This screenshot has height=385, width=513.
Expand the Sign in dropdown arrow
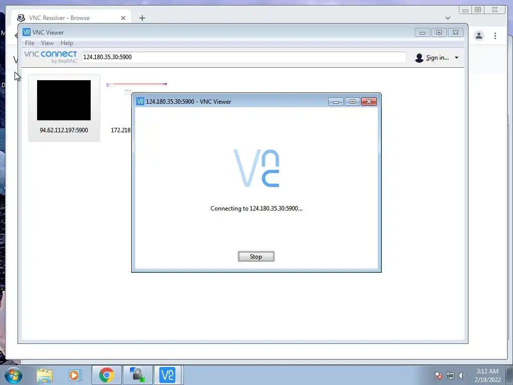tap(456, 58)
